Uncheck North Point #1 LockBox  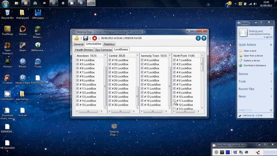(174, 60)
